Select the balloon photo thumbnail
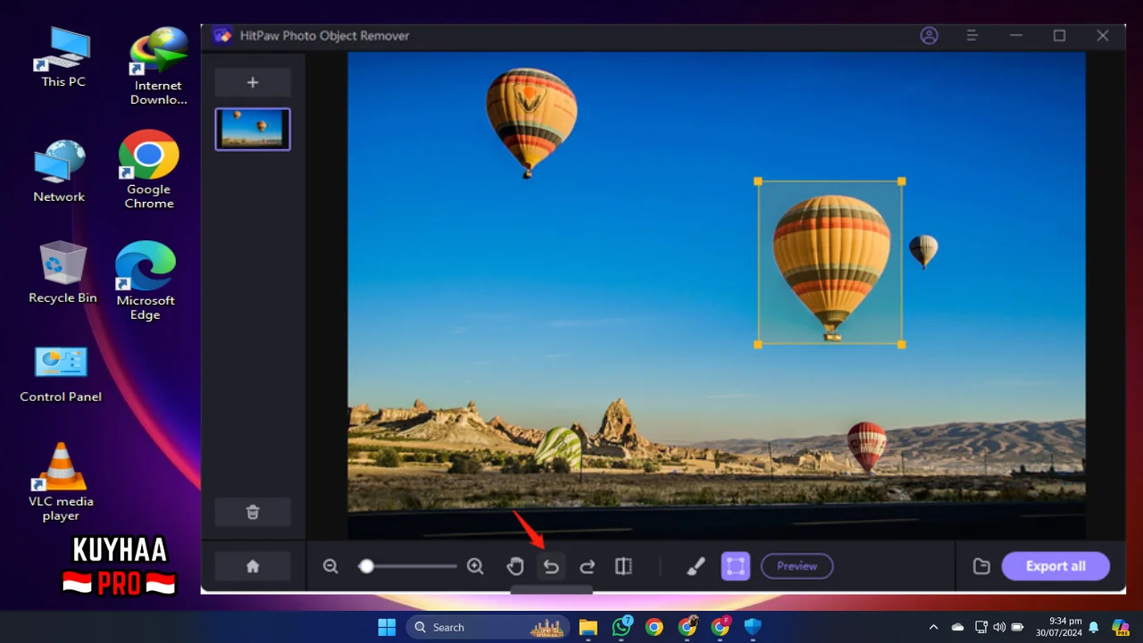1143x643 pixels. point(253,129)
